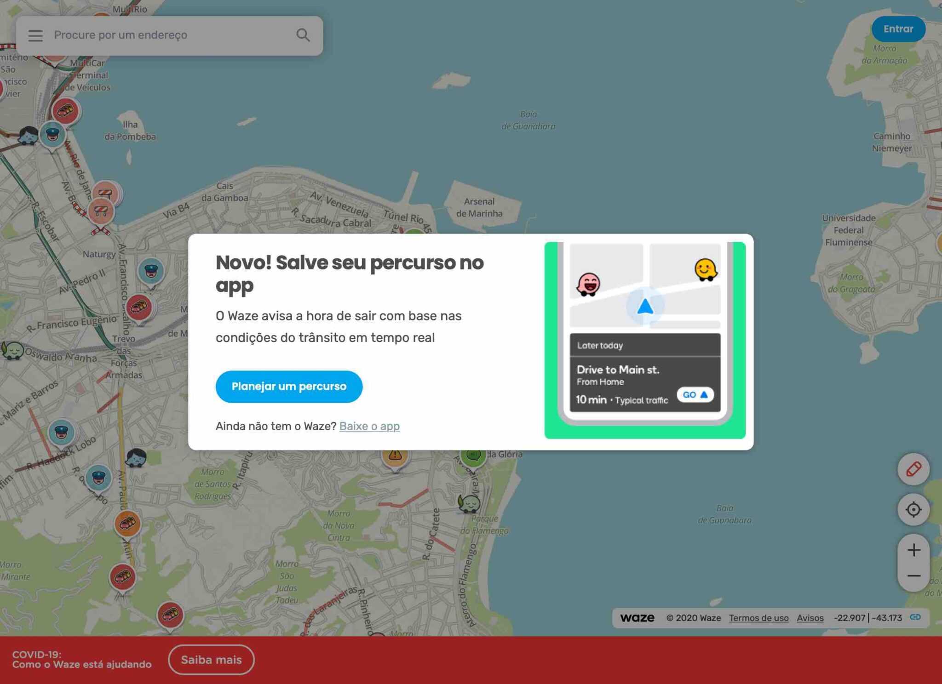Click "Saiba mais" in the COVID-19 banner
Image resolution: width=942 pixels, height=684 pixels.
[211, 660]
